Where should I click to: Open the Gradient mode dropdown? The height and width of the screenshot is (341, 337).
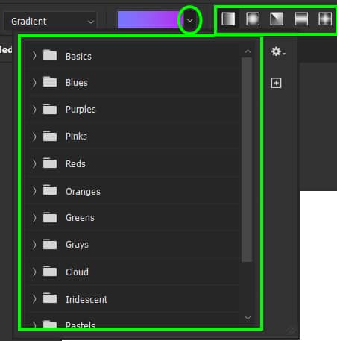pyautogui.click(x=51, y=22)
